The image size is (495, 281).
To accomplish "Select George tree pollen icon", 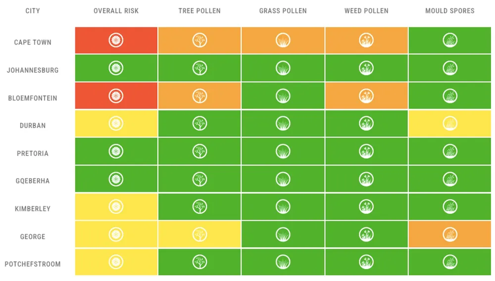I will click(199, 234).
